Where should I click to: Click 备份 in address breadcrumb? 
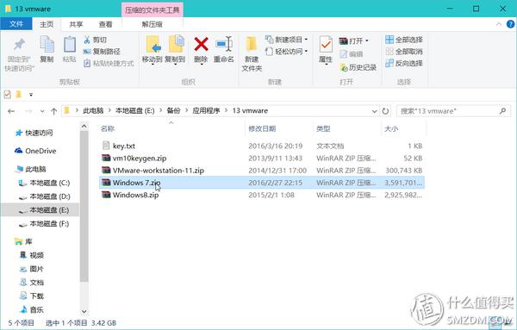(x=173, y=111)
